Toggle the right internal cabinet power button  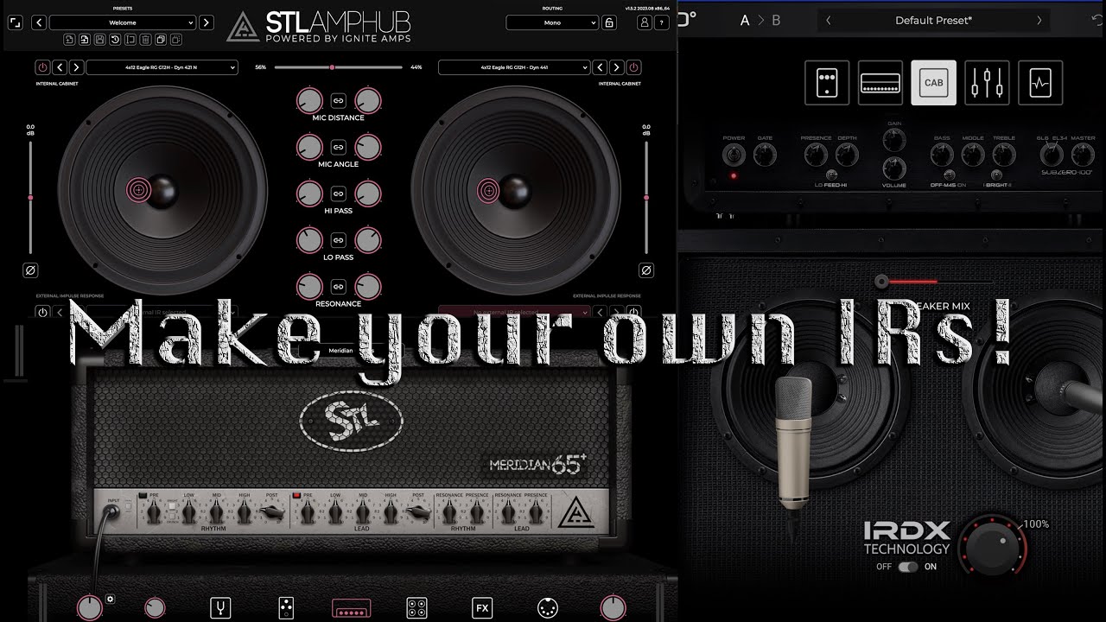[634, 67]
